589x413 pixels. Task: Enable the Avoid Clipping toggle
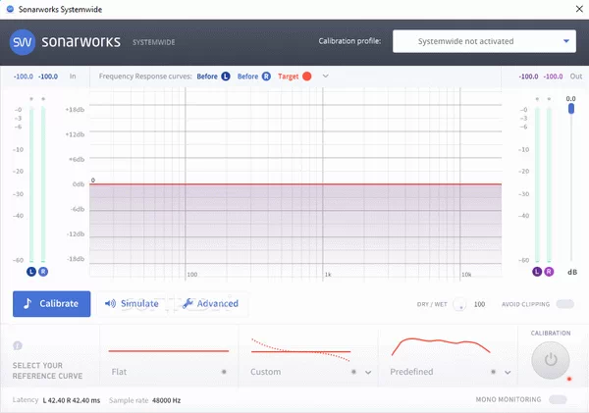coord(565,304)
